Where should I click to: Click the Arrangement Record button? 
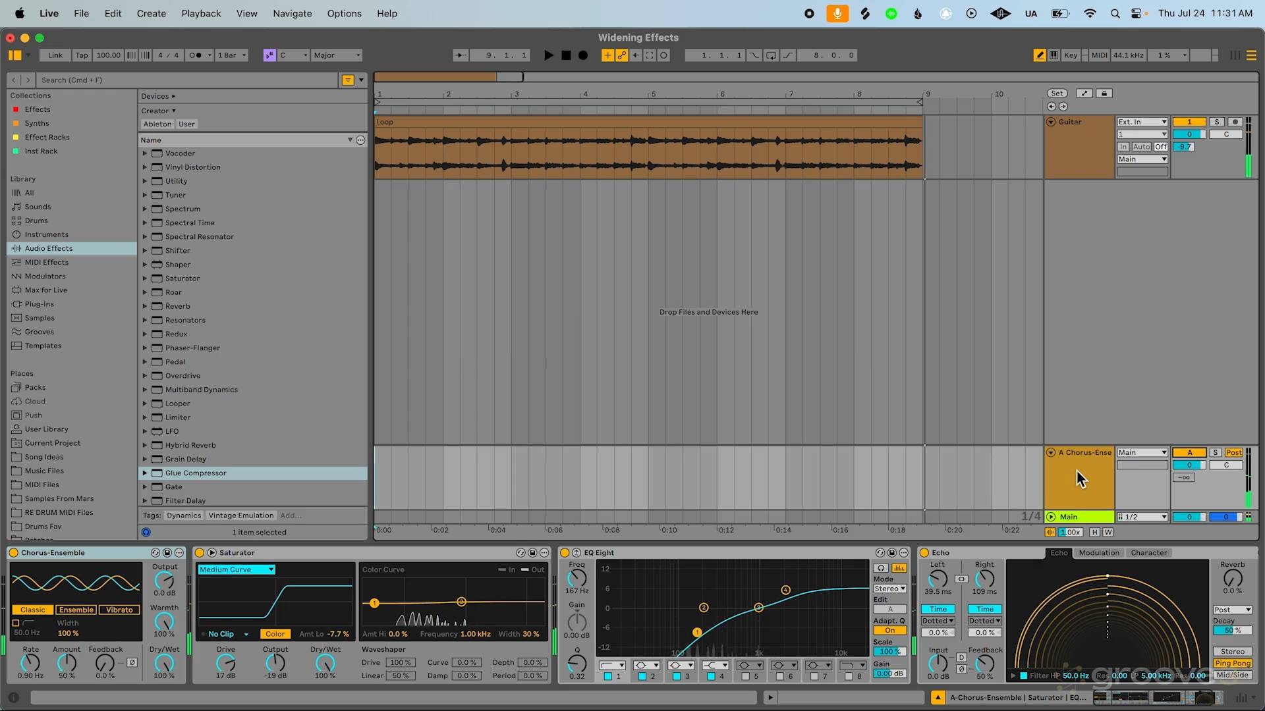[x=583, y=55]
